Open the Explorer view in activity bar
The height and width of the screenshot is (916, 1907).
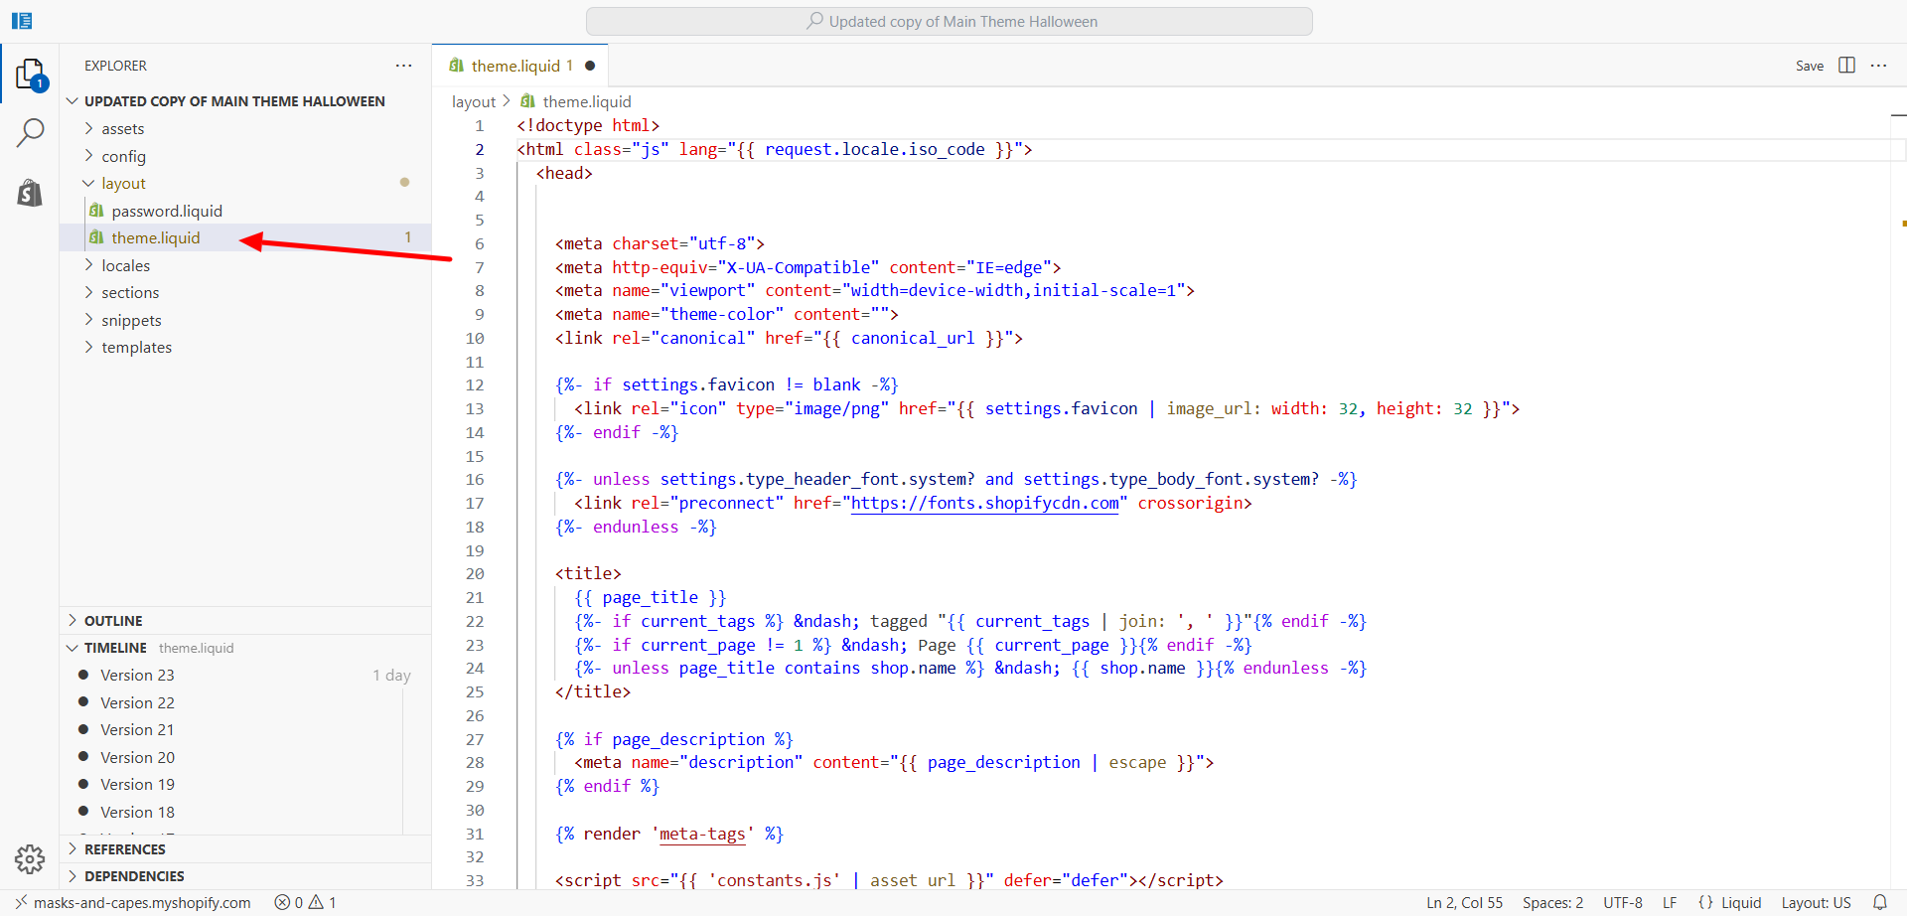pyautogui.click(x=30, y=75)
